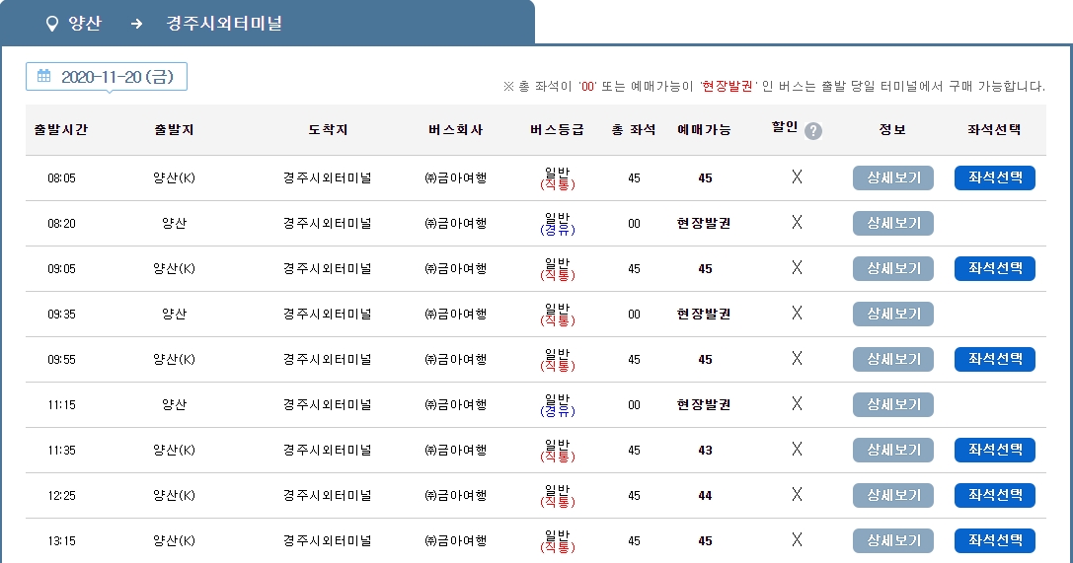Click 현장발권 in the 09:35 row

pyautogui.click(x=704, y=315)
